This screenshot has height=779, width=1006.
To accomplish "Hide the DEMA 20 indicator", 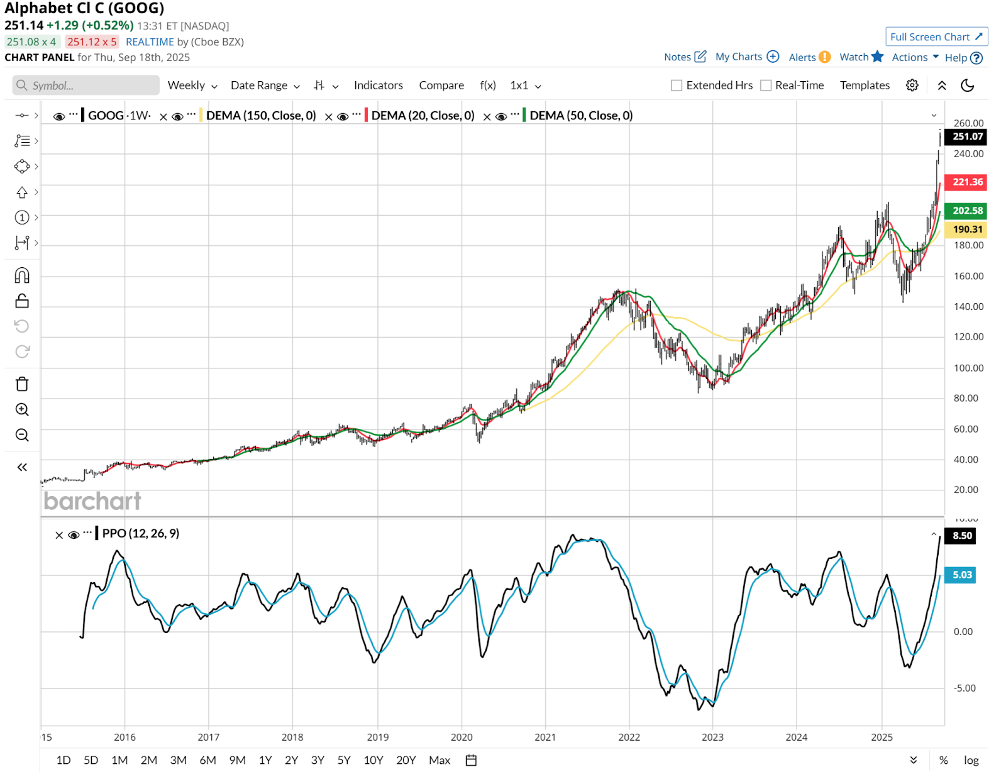I will pos(343,116).
